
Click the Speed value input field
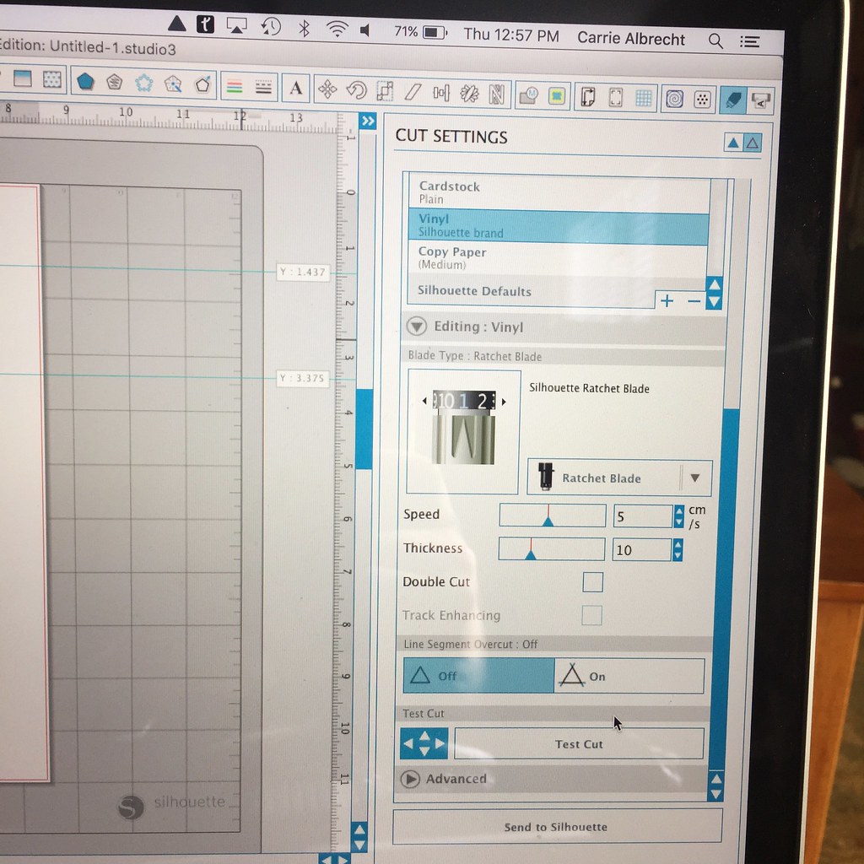(642, 516)
